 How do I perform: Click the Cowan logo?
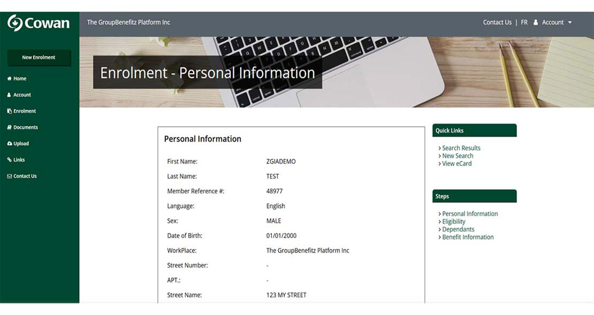pos(37,22)
